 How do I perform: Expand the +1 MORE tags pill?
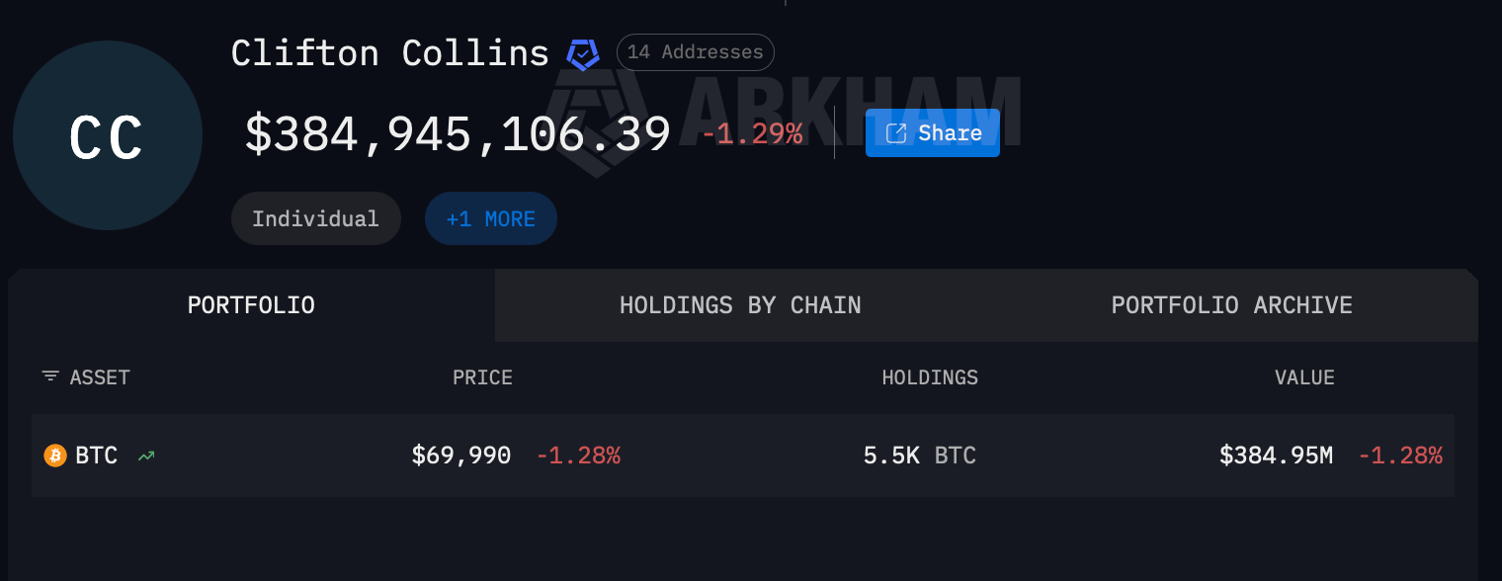[490, 218]
